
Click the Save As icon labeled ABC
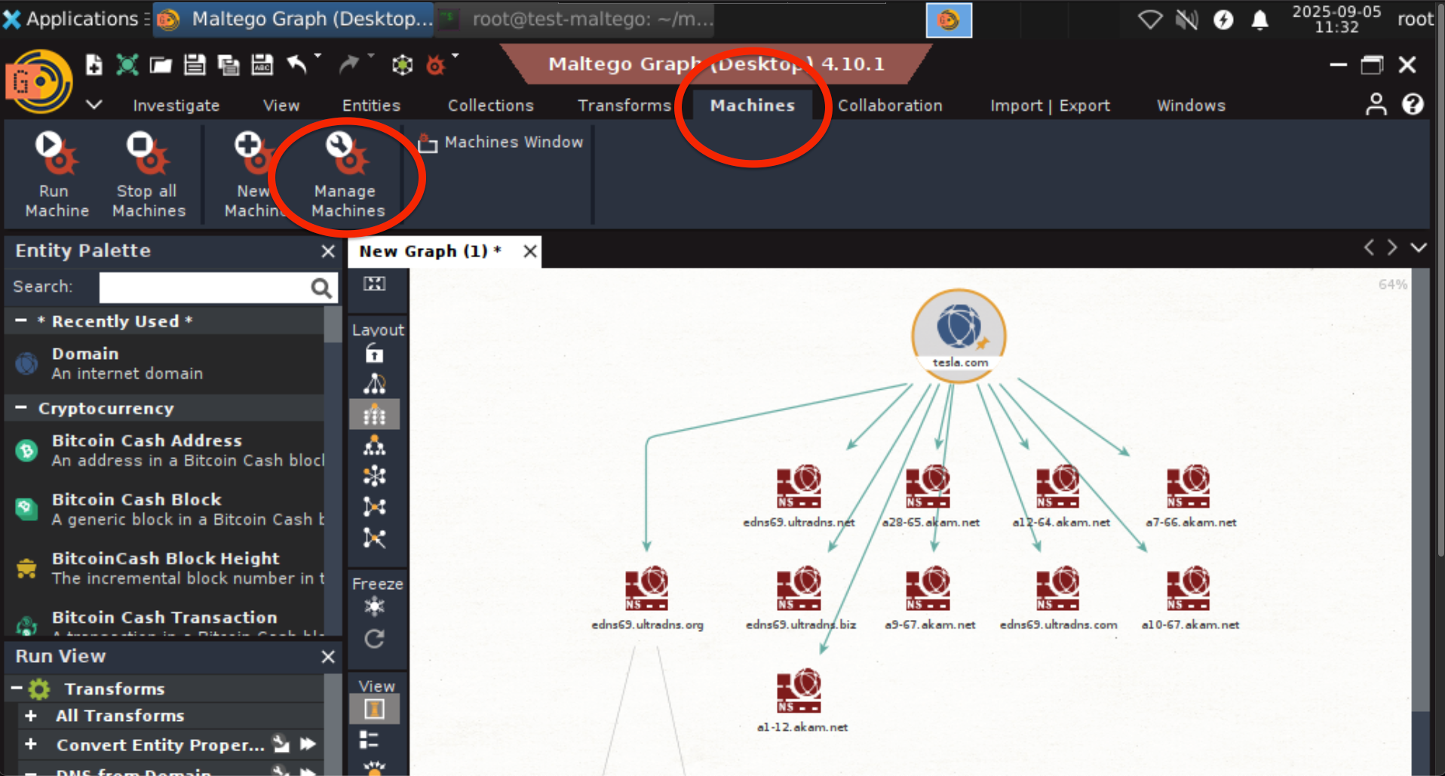click(262, 65)
